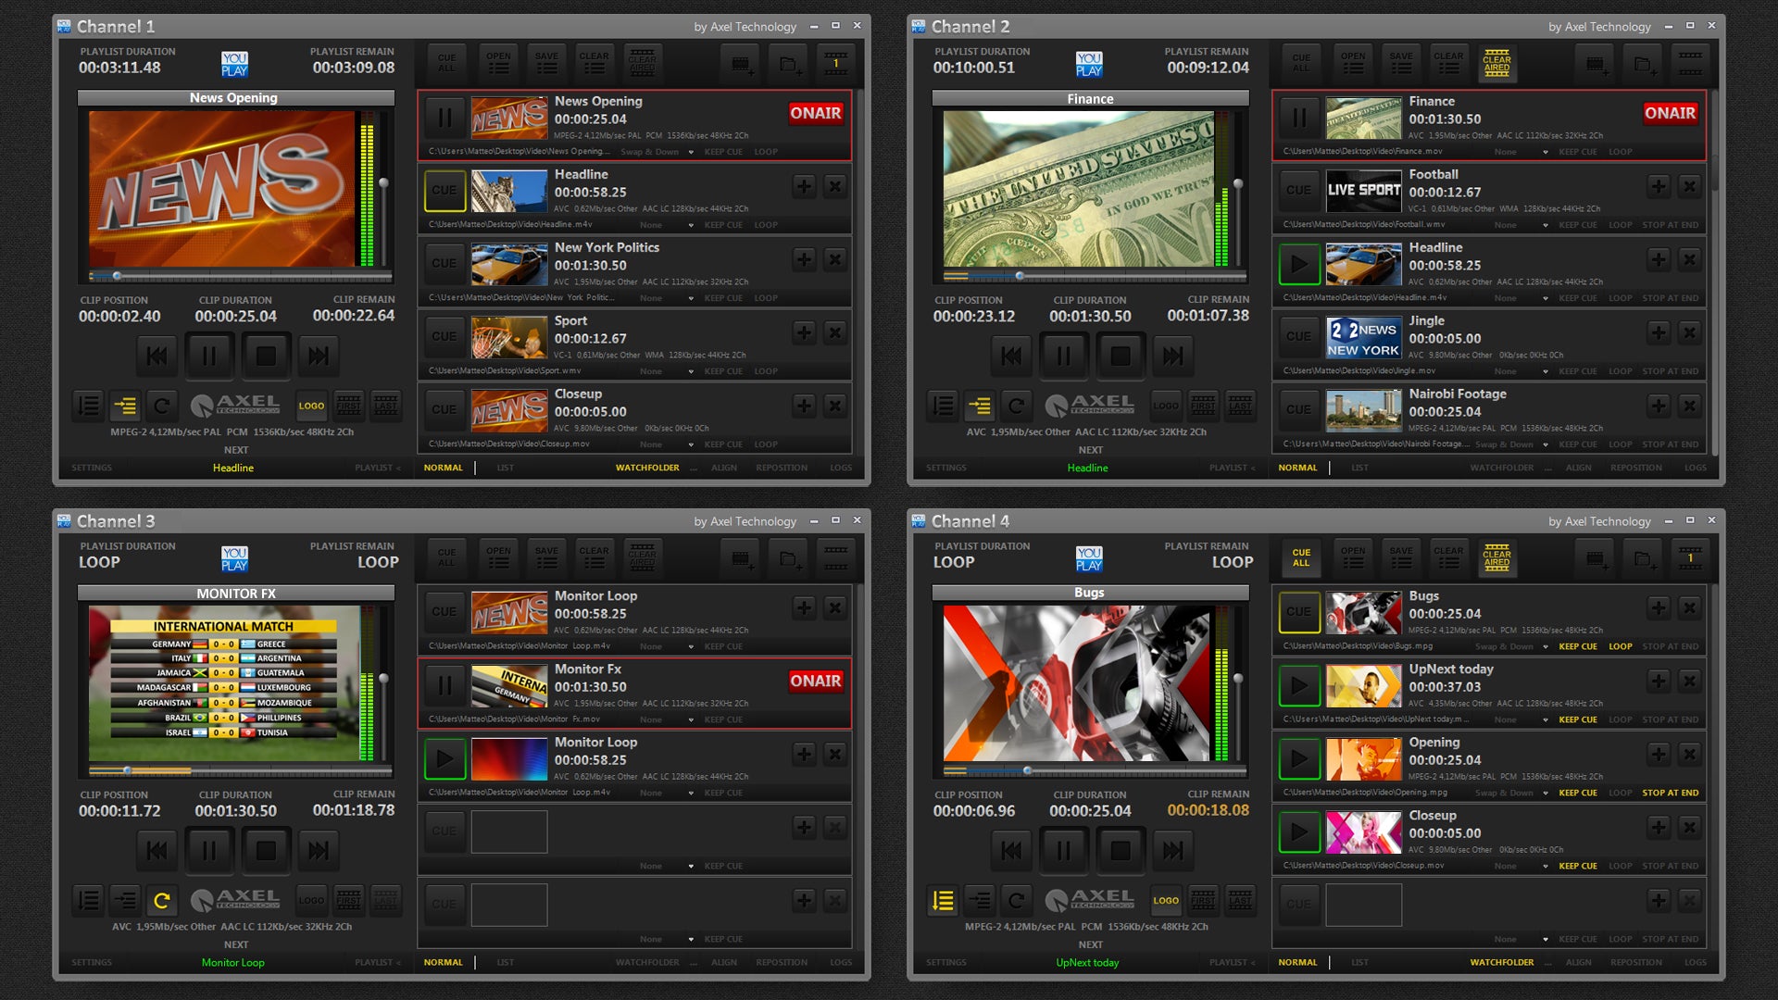Open WATCHFOLDER tab in Channel 1
1778x1000 pixels.
(647, 468)
